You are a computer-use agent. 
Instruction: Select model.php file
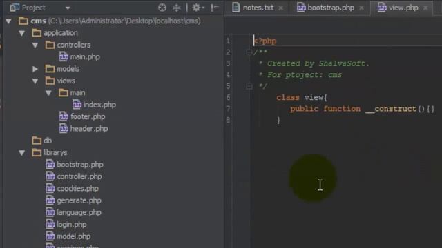(74, 236)
